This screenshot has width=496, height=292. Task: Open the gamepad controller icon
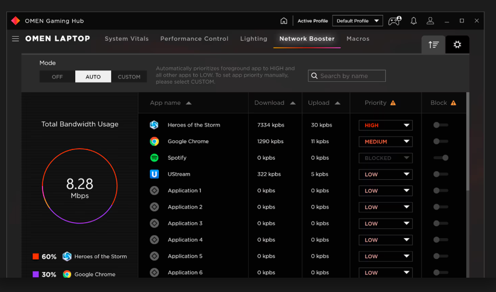[395, 21]
